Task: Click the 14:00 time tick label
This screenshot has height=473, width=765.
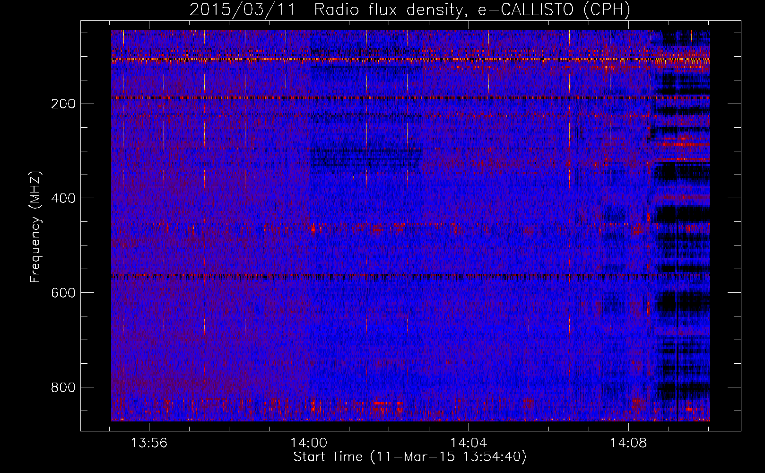Action: (x=309, y=443)
